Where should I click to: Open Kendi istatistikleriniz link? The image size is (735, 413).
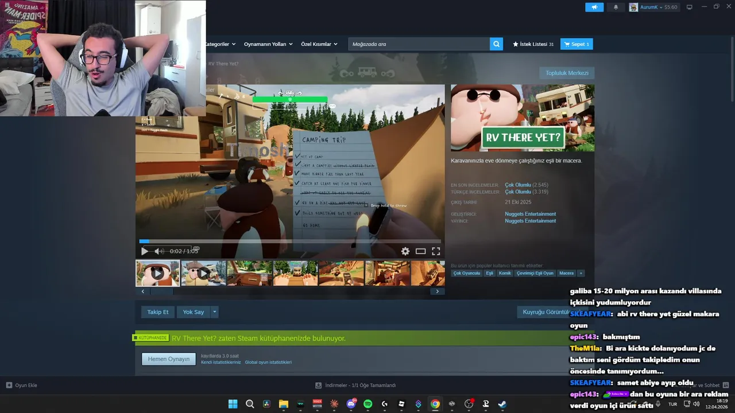pyautogui.click(x=221, y=363)
